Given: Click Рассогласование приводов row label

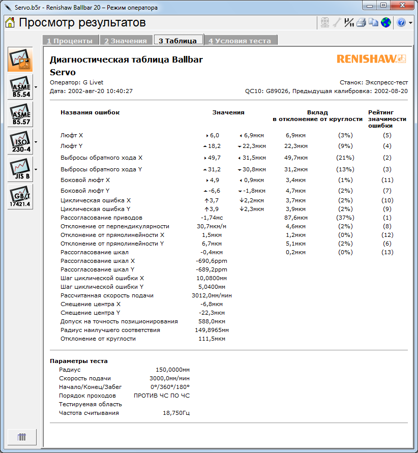Looking at the screenshot, I should pos(101,218).
